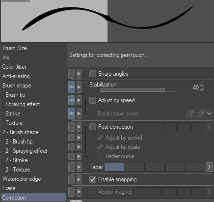Enable the Sharp angles checkbox

point(93,74)
